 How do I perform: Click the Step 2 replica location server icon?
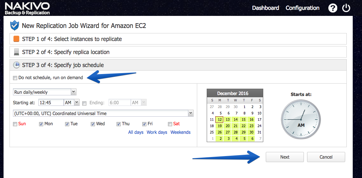16,52
